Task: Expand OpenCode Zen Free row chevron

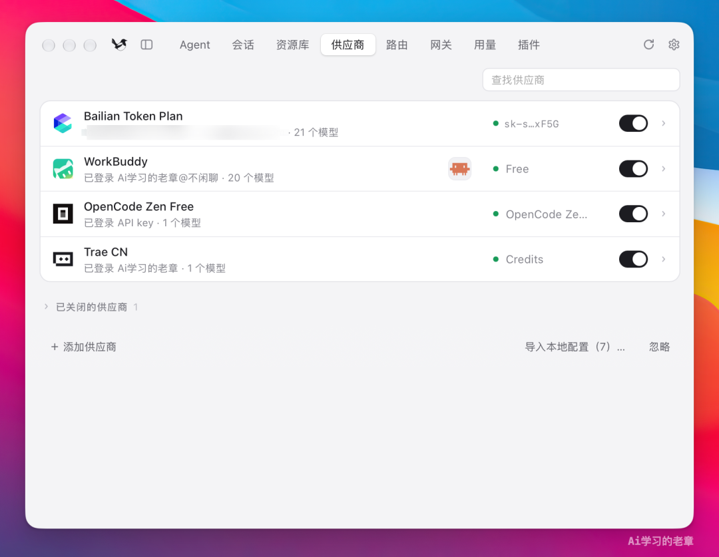Action: pyautogui.click(x=664, y=214)
